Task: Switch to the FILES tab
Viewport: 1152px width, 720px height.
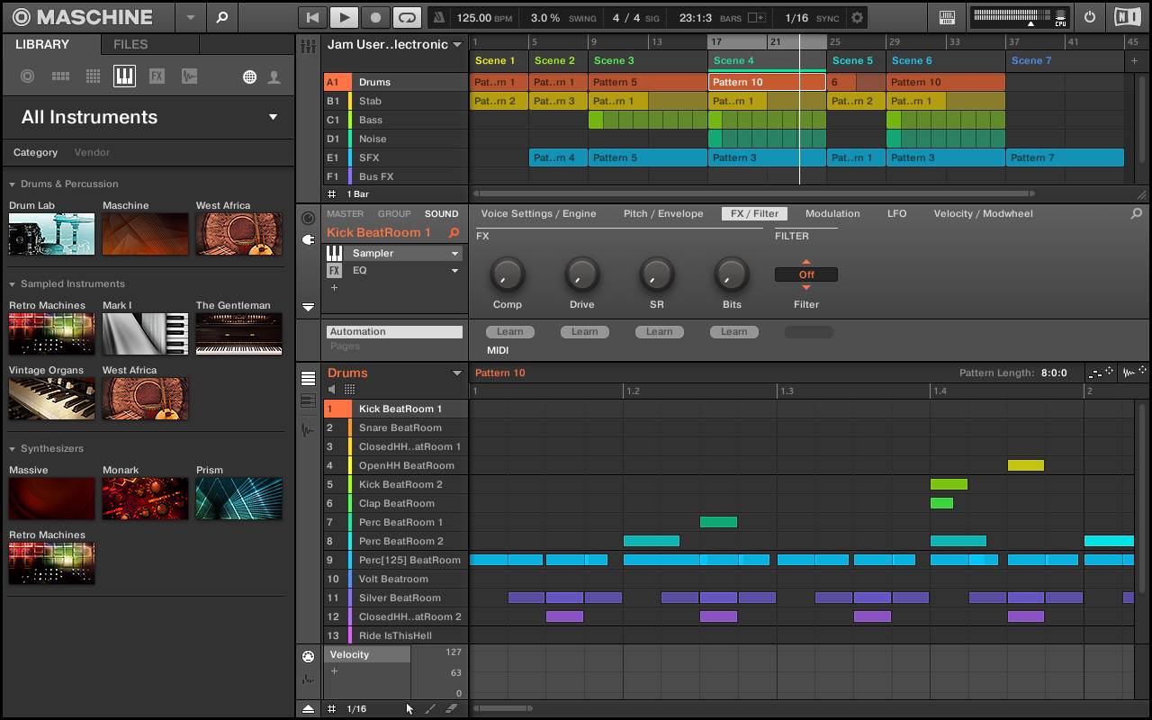Action: pyautogui.click(x=130, y=44)
